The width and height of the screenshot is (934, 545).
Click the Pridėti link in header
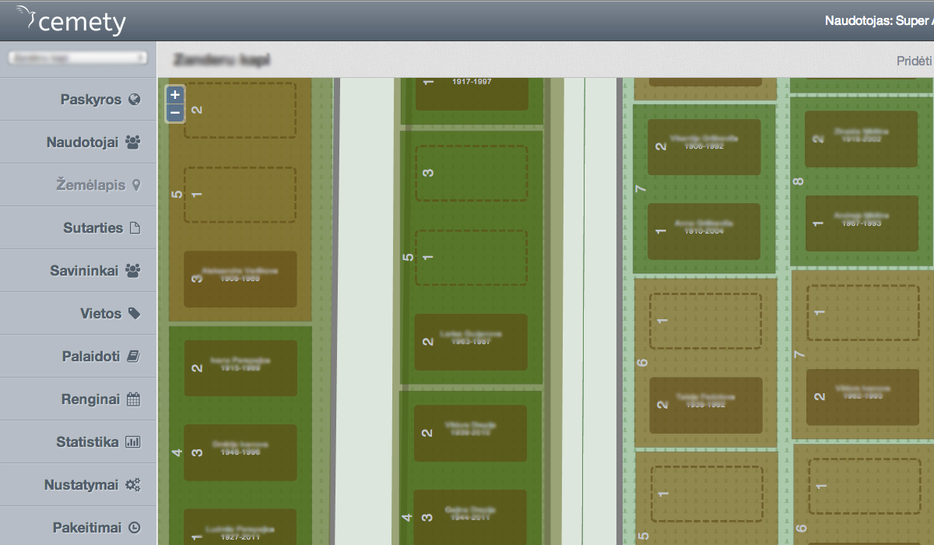pos(914,61)
